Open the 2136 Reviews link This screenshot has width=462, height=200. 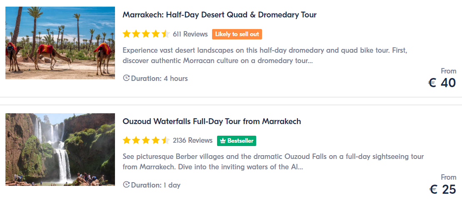193,140
